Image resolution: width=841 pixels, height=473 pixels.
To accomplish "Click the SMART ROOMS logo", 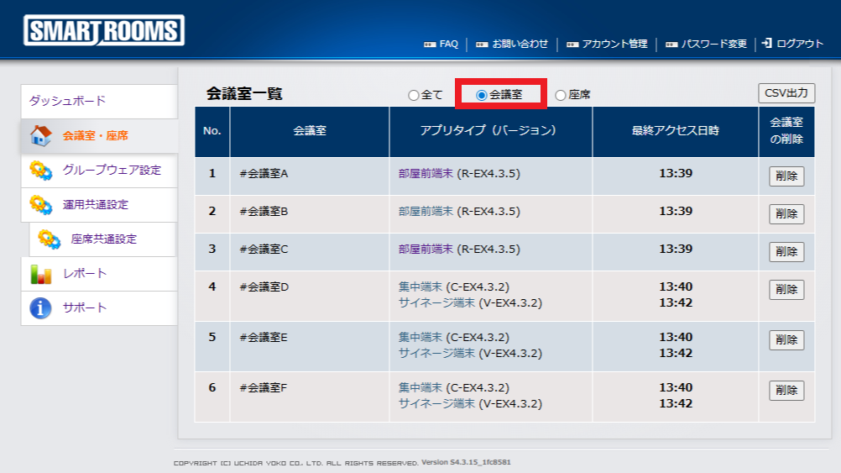I will click(104, 31).
